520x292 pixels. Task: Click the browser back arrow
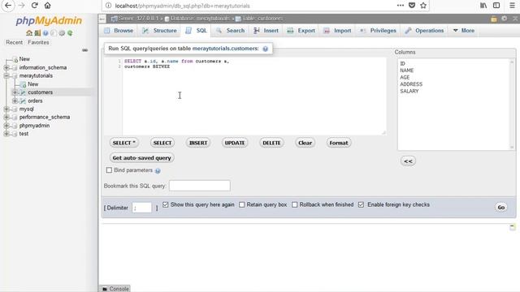[8, 6]
